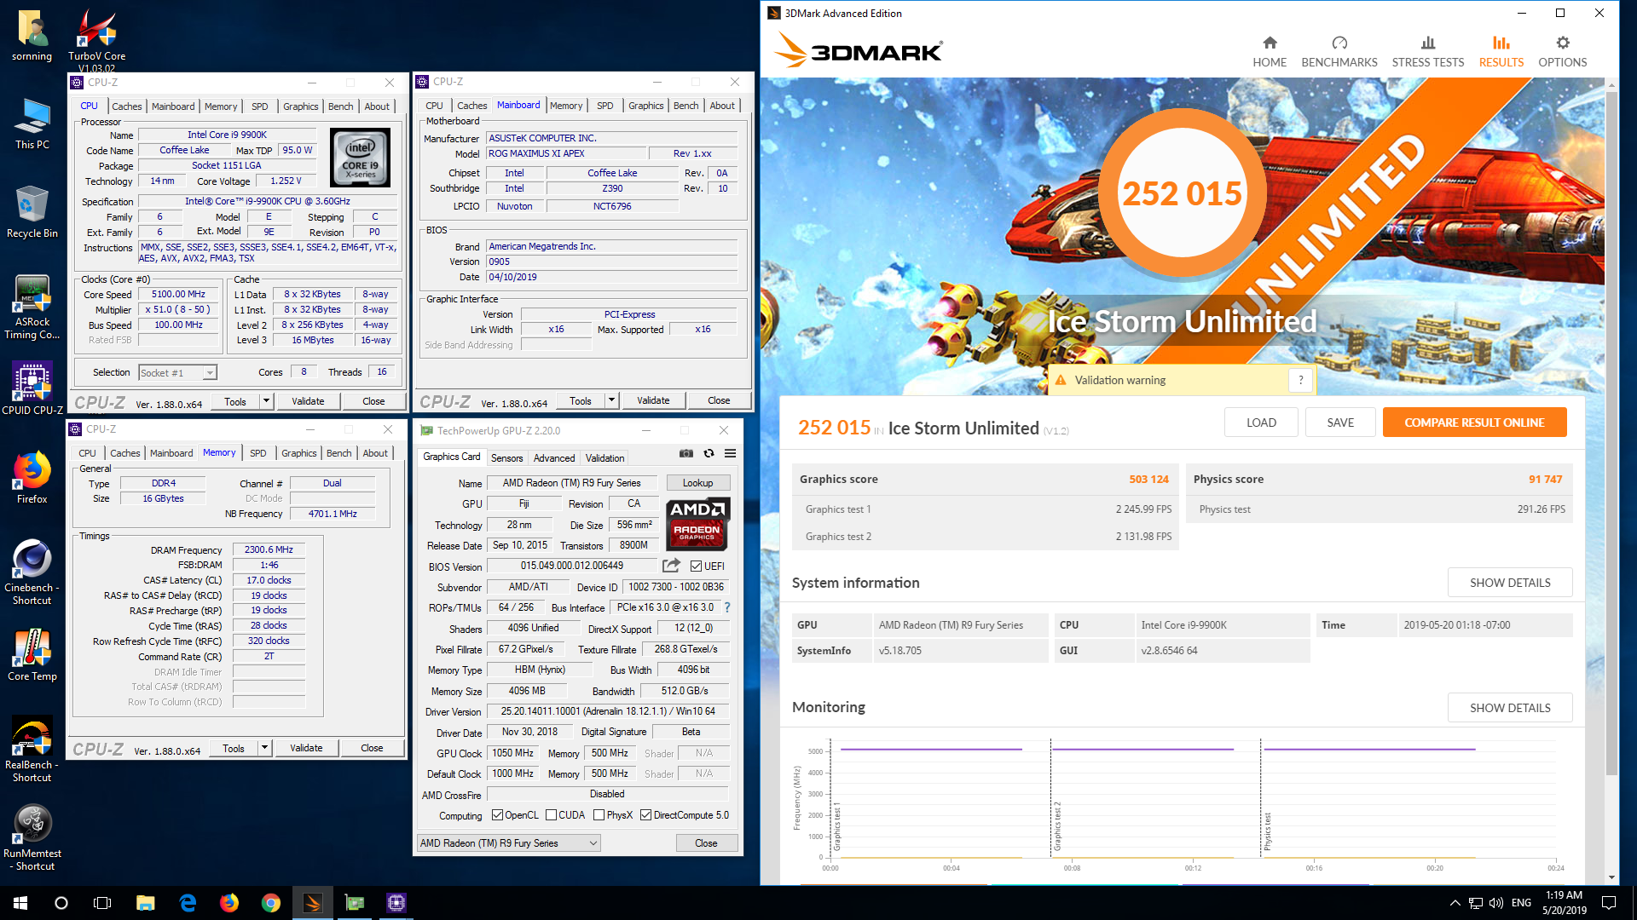Open the BENCHMARKS gauge icon
The width and height of the screenshot is (1637, 920).
[1339, 43]
